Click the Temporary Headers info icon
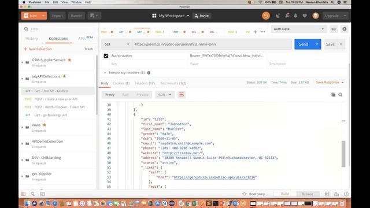This screenshot has width=370, height=208. tap(149, 73)
